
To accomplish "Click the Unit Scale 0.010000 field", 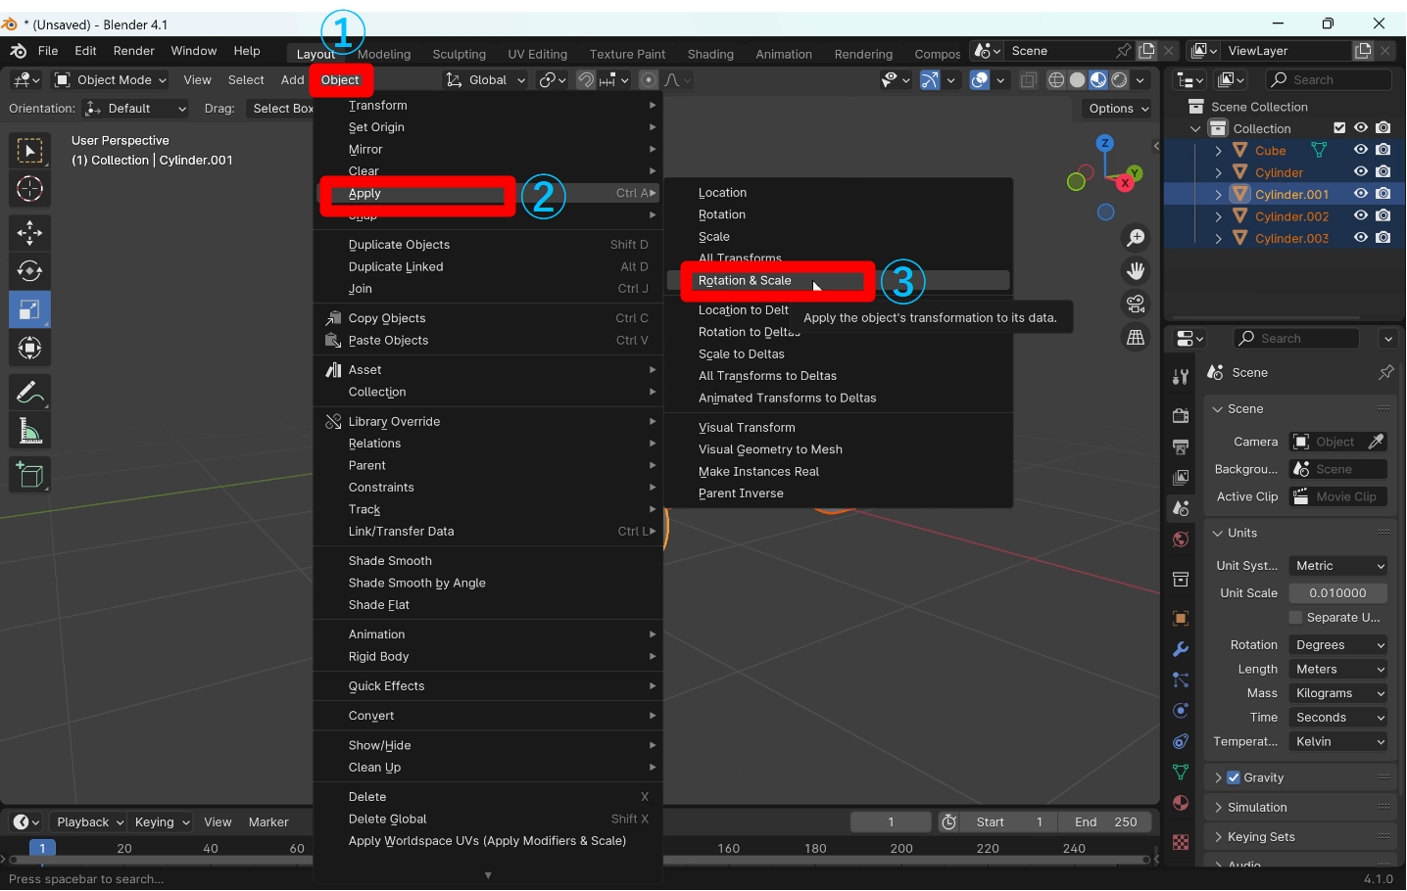I will click(1338, 593).
